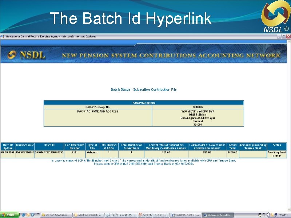Screen dimensions: 291x218
Task: Click the 'Amount Uploaded by Trustee Bank' header
Action: point(253,146)
